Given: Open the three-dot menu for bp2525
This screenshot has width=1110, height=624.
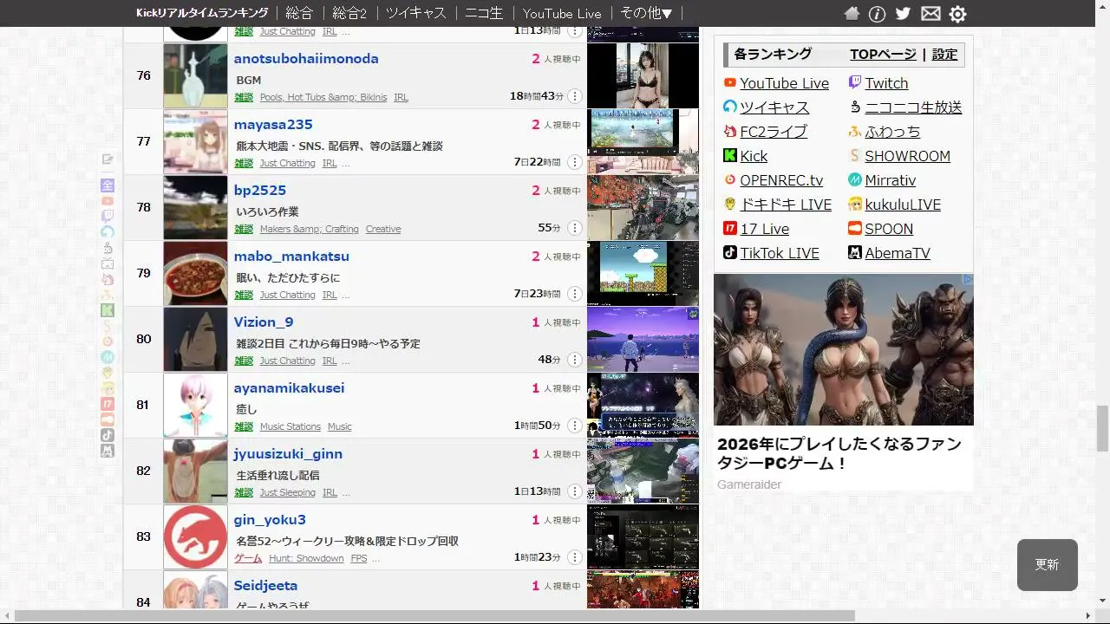Looking at the screenshot, I should pyautogui.click(x=575, y=228).
